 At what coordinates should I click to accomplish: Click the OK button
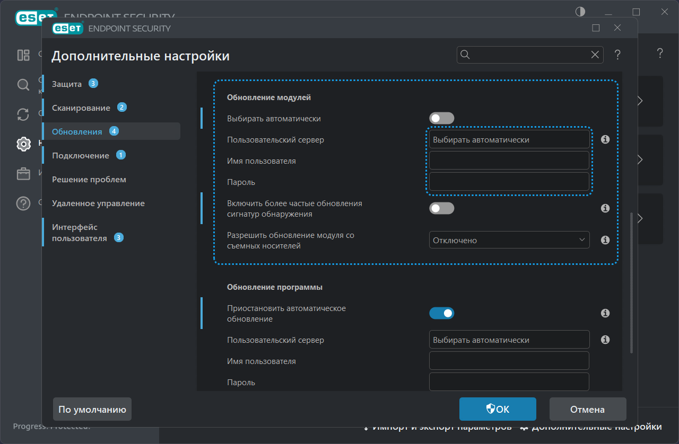point(498,409)
